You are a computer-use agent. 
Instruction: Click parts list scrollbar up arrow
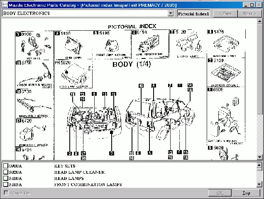259,165
